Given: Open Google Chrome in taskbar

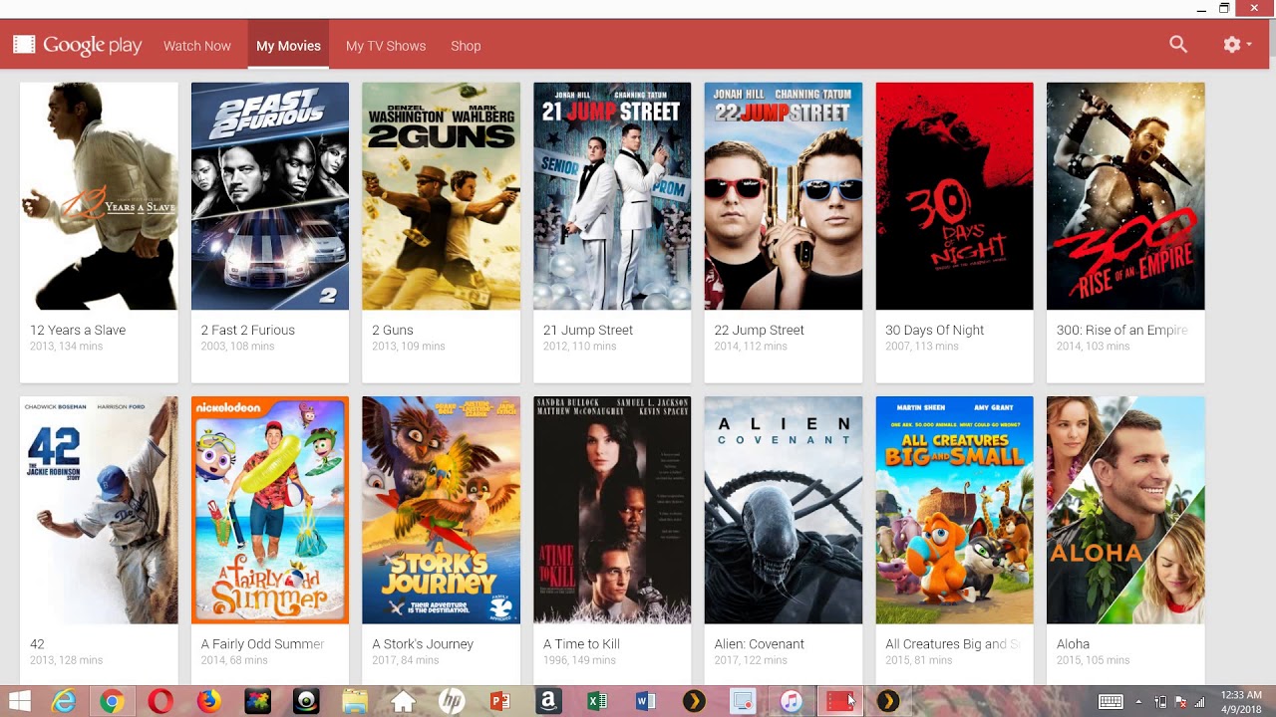Looking at the screenshot, I should point(112,702).
